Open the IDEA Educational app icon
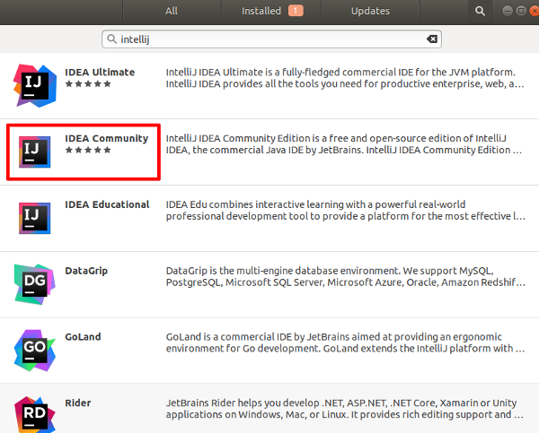The image size is (539, 433). (x=35, y=218)
